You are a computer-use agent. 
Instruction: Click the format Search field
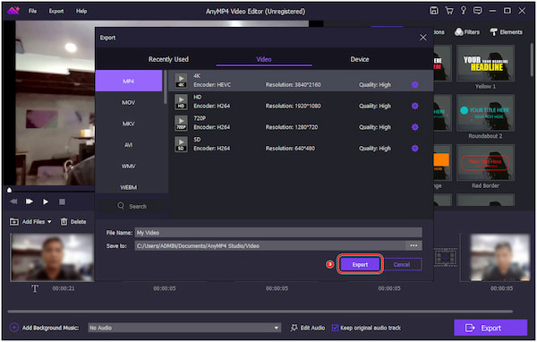132,206
